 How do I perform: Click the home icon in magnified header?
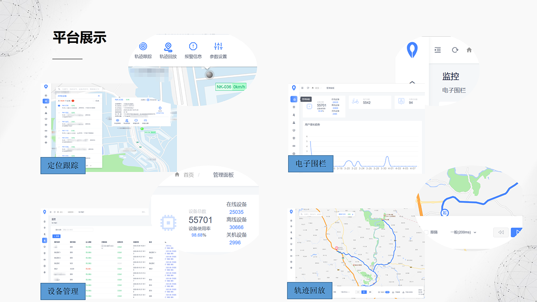(x=469, y=50)
